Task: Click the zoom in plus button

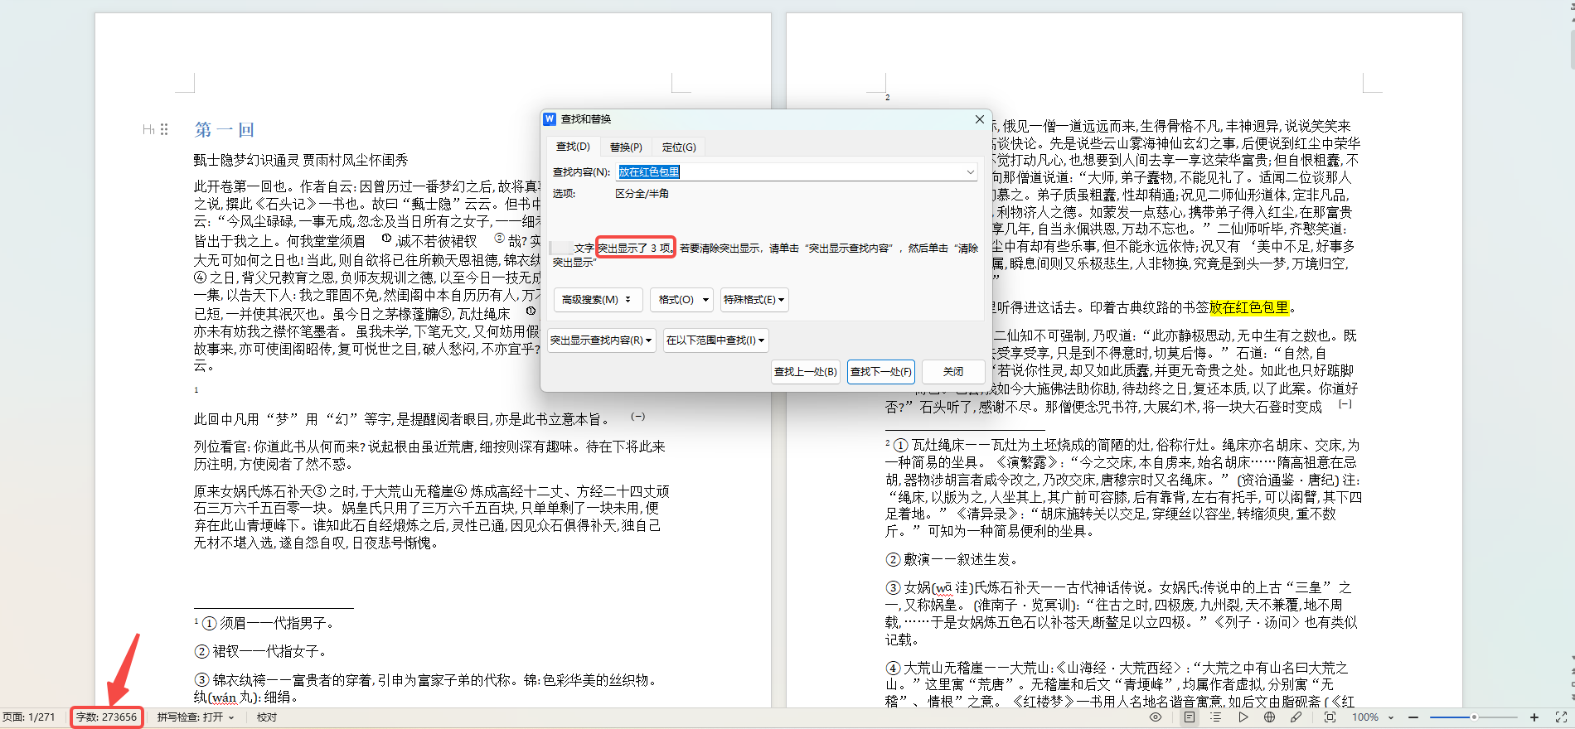Action: [x=1534, y=717]
